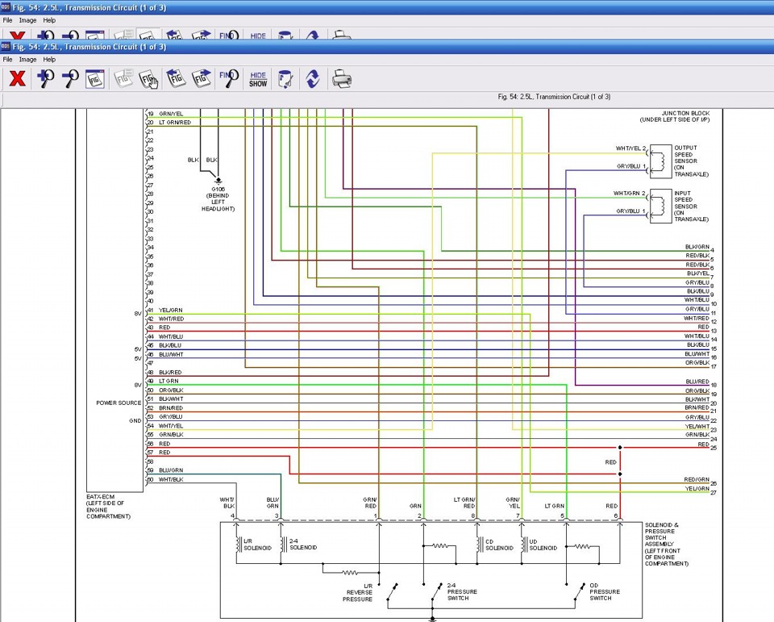Viewport: 774px width, 622px height.
Task: Go to the previous figure with left-arrow FIG icon
Action: coord(176,78)
